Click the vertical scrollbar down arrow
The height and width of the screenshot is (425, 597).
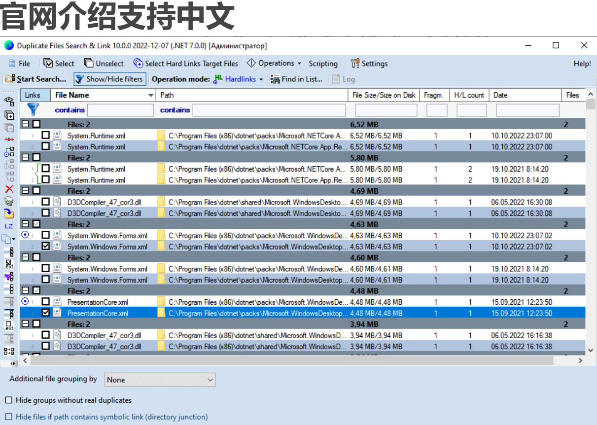click(x=591, y=350)
